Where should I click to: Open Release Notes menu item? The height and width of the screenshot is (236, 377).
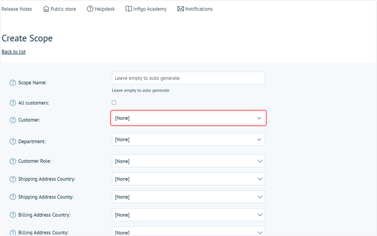point(17,9)
